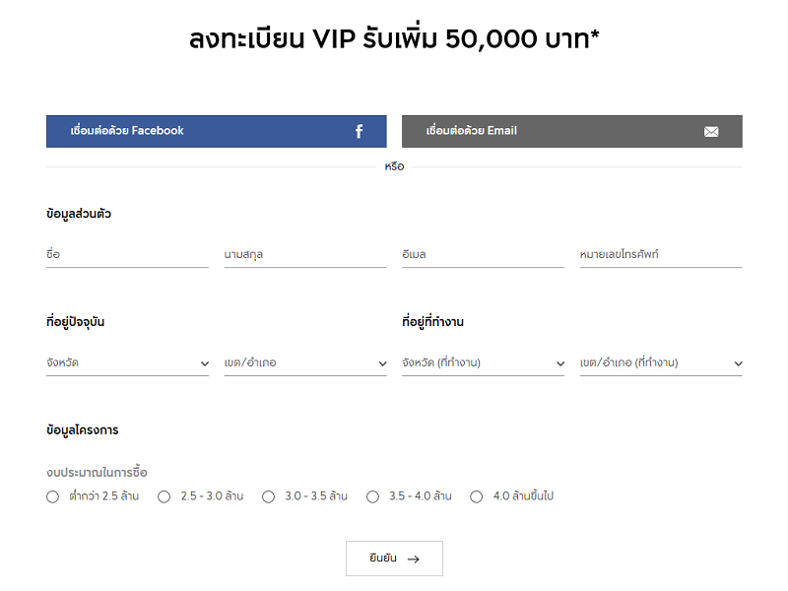The image size is (788, 591).
Task: Expand the เขต/อำเภอ (ที่ทำงาน) dropdown
Action: pyautogui.click(x=661, y=362)
